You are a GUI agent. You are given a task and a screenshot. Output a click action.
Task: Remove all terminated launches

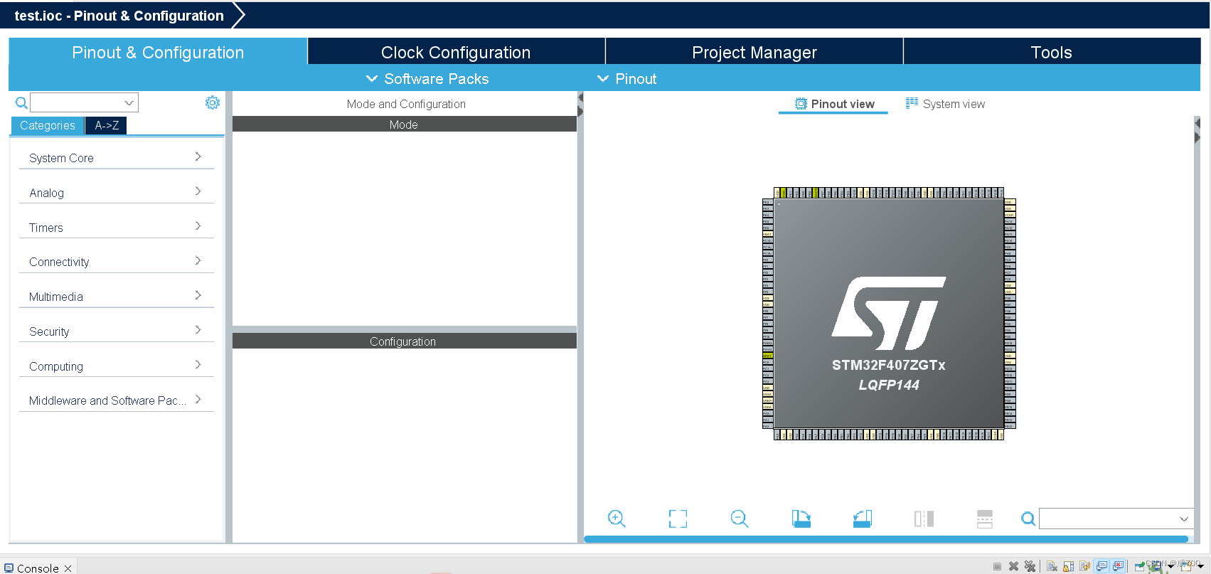point(1030,566)
